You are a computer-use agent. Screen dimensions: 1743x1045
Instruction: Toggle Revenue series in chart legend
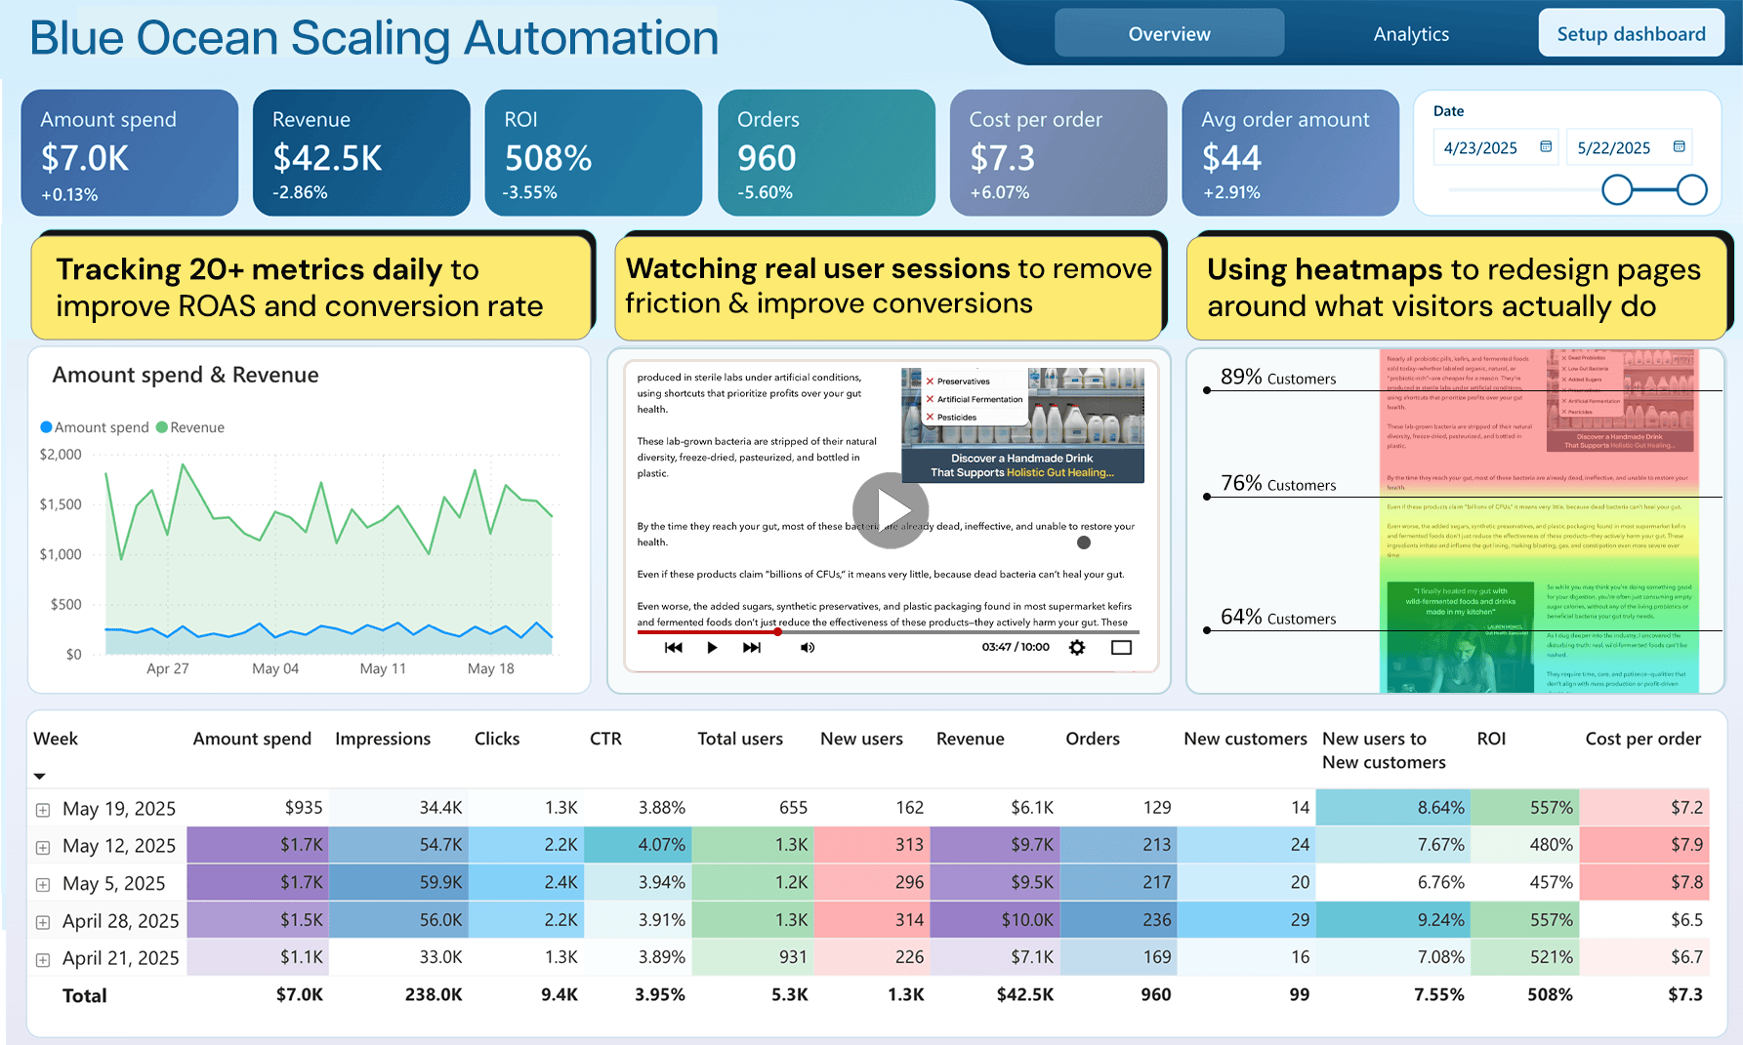[x=190, y=427]
